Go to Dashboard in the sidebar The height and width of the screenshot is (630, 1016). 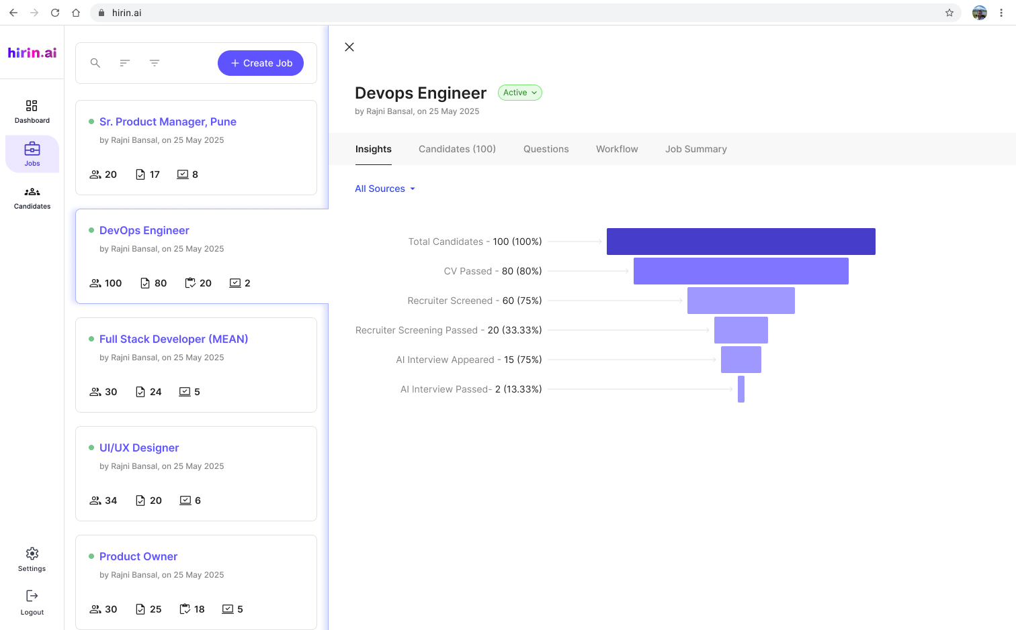(x=32, y=111)
